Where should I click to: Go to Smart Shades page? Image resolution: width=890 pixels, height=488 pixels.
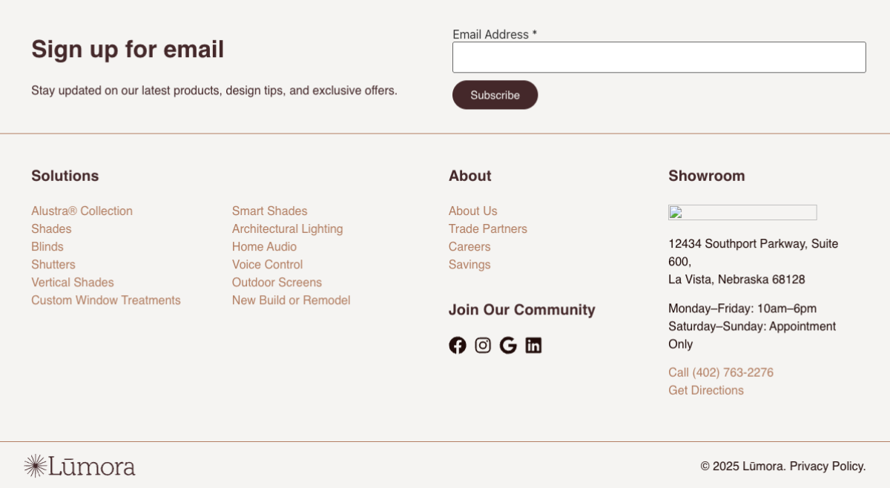tap(269, 211)
